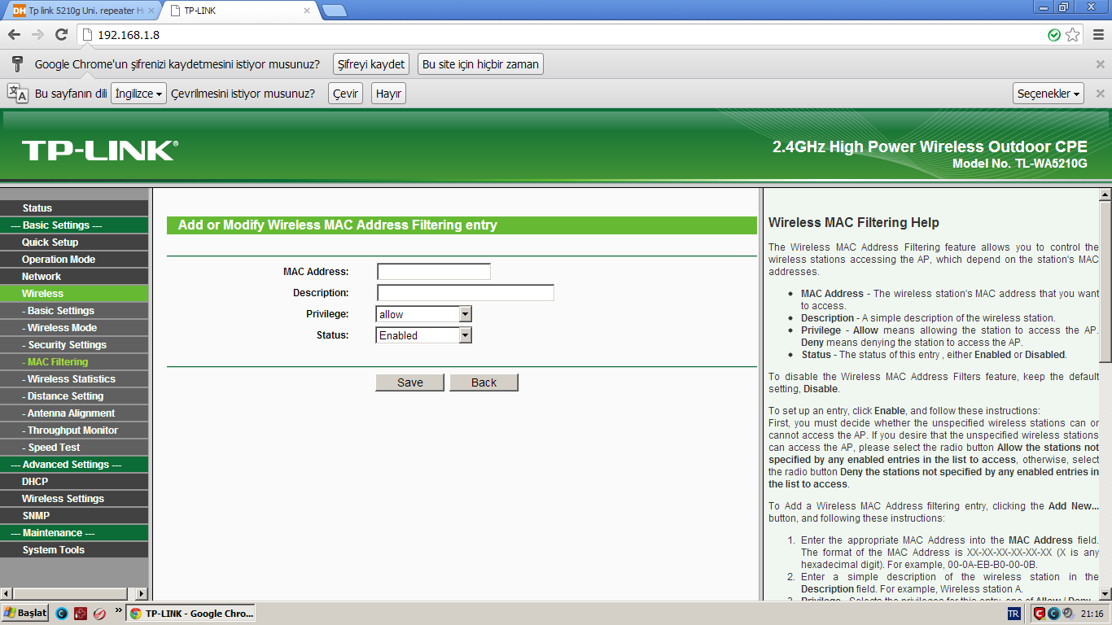The height and width of the screenshot is (625, 1112).
Task: Click the Save button
Action: point(410,382)
